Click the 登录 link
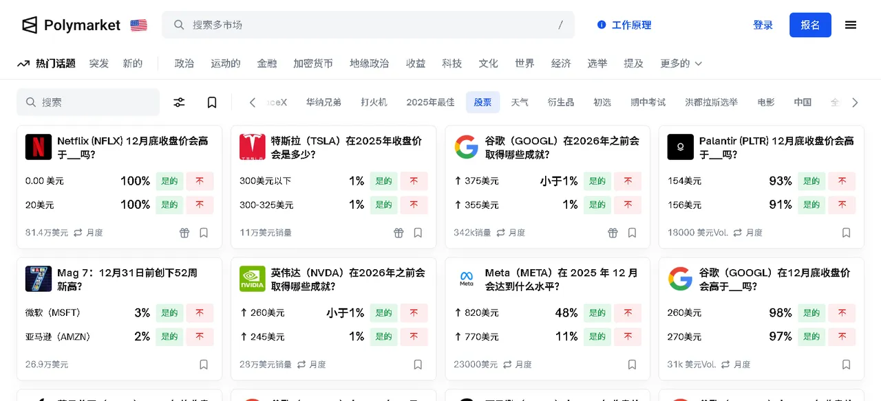The height and width of the screenshot is (401, 881). (x=763, y=25)
